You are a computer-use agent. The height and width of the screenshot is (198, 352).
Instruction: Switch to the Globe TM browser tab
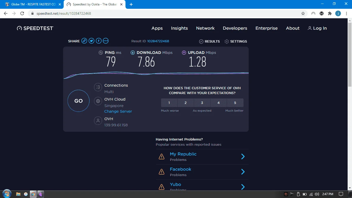point(32,4)
